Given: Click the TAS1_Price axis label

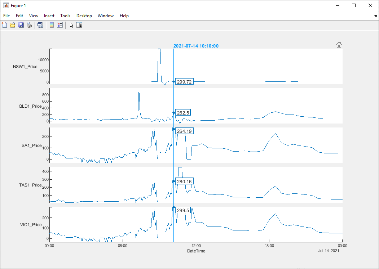Looking at the screenshot, I should pos(30,185).
